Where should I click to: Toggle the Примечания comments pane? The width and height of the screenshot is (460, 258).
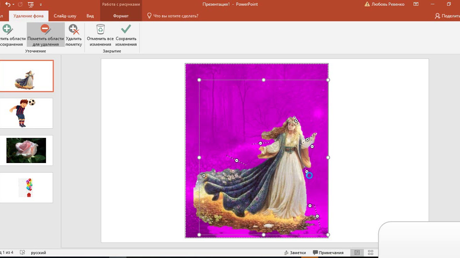[x=328, y=253]
